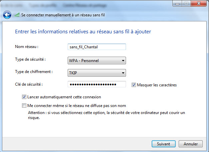Focus the Clé de sécurité password field
Screen dimensions: 209x152
coord(96,84)
